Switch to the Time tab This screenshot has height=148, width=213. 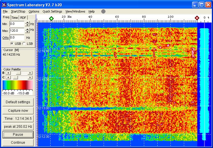15,18
